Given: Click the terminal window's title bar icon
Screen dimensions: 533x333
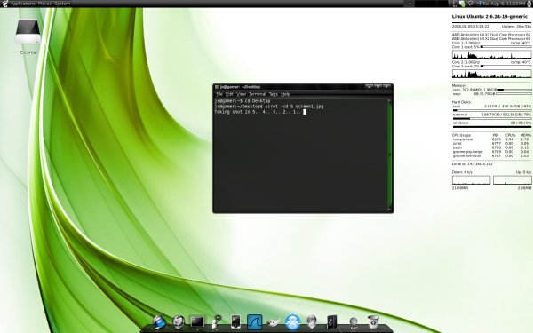Looking at the screenshot, I should (x=217, y=87).
